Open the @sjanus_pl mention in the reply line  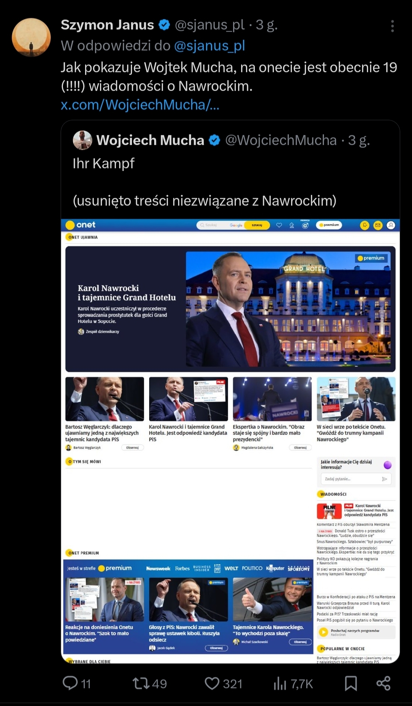(x=209, y=46)
